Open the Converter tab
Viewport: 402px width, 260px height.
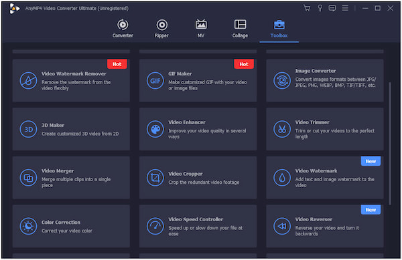tap(123, 29)
